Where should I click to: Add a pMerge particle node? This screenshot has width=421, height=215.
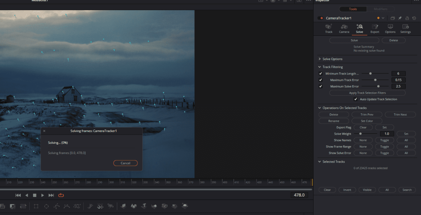pyautogui.click(x=101, y=206)
